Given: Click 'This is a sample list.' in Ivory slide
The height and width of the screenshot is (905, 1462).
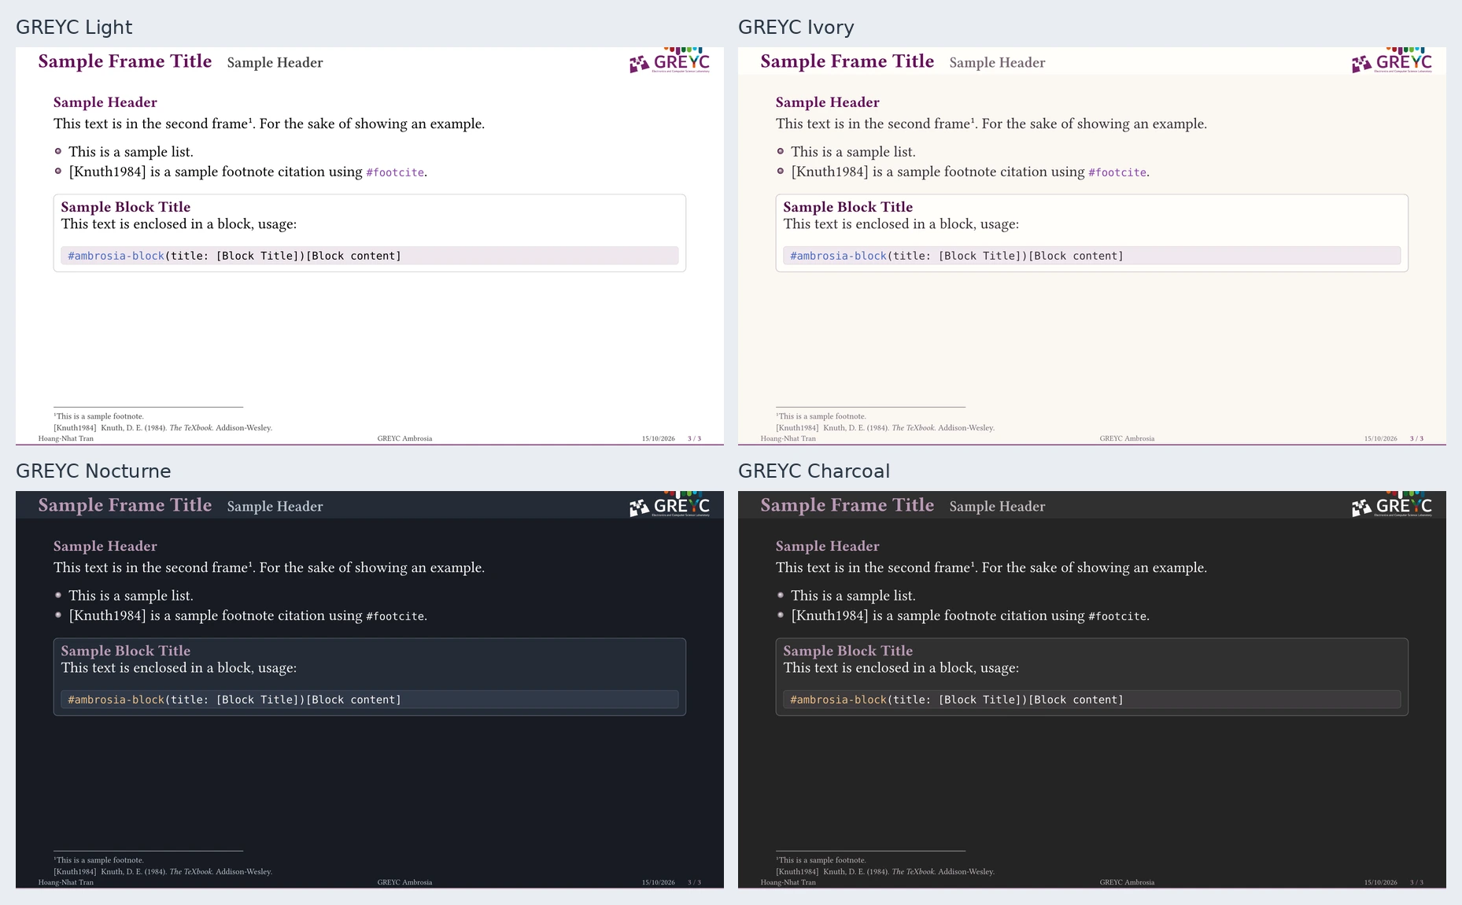Looking at the screenshot, I should click(x=853, y=152).
